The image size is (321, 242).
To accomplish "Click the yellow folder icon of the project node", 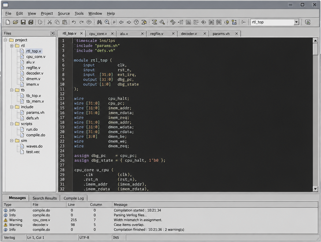I will [11, 40].
